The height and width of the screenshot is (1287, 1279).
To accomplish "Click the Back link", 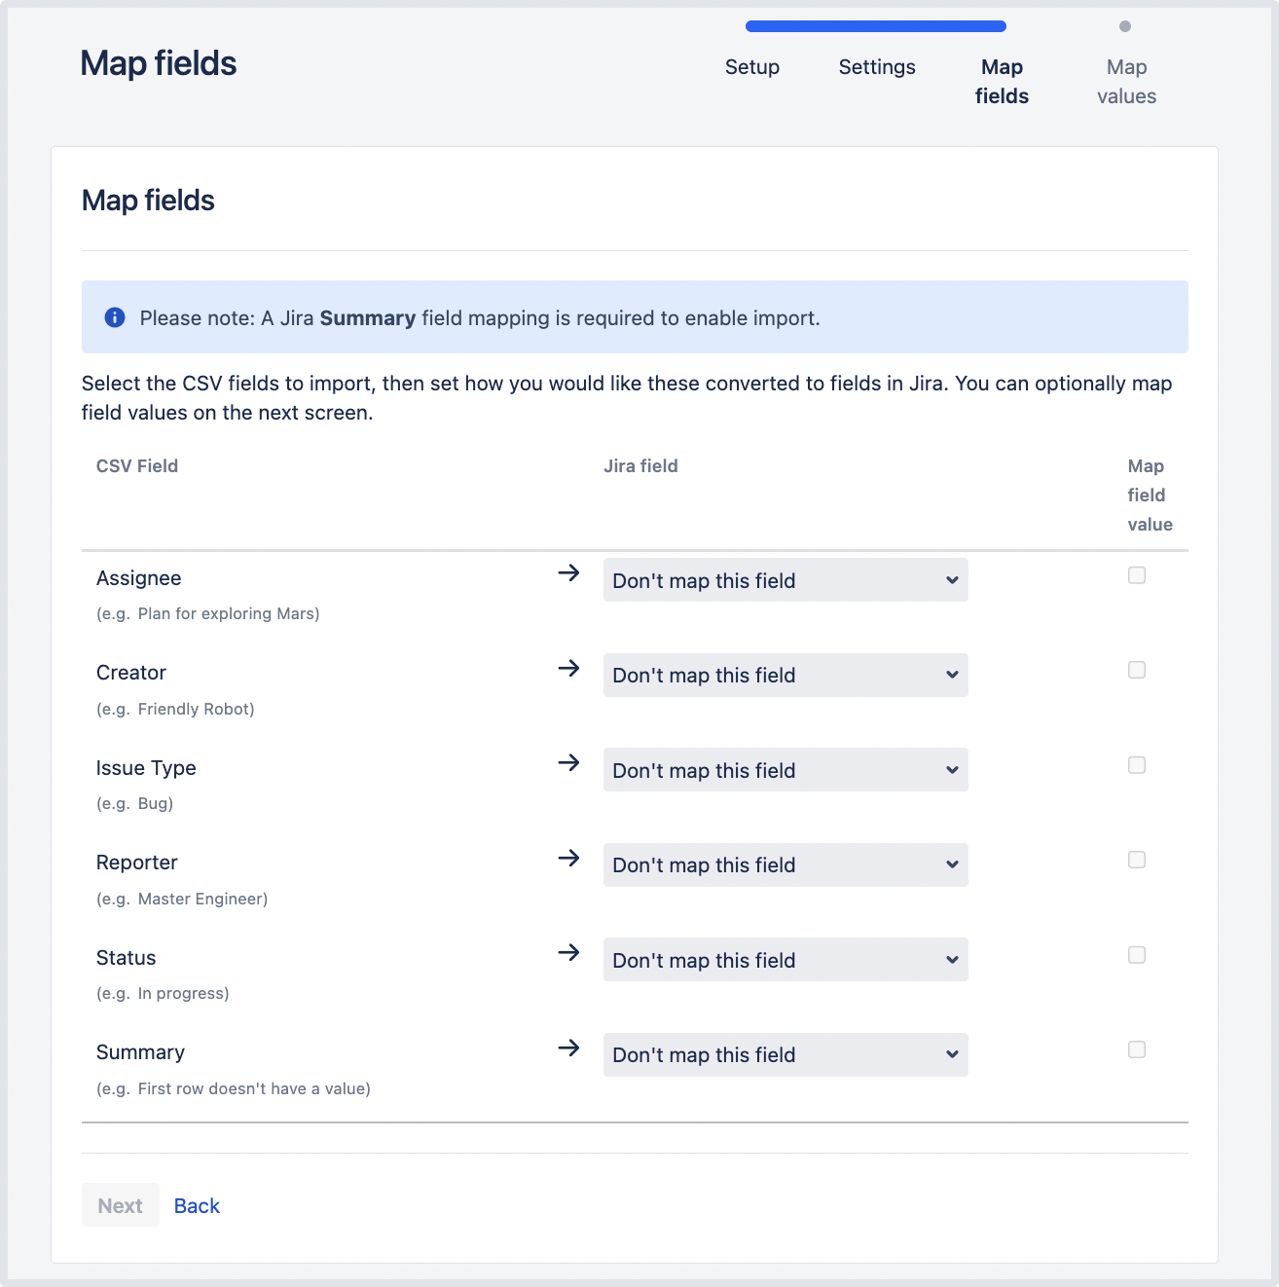I will [197, 1206].
